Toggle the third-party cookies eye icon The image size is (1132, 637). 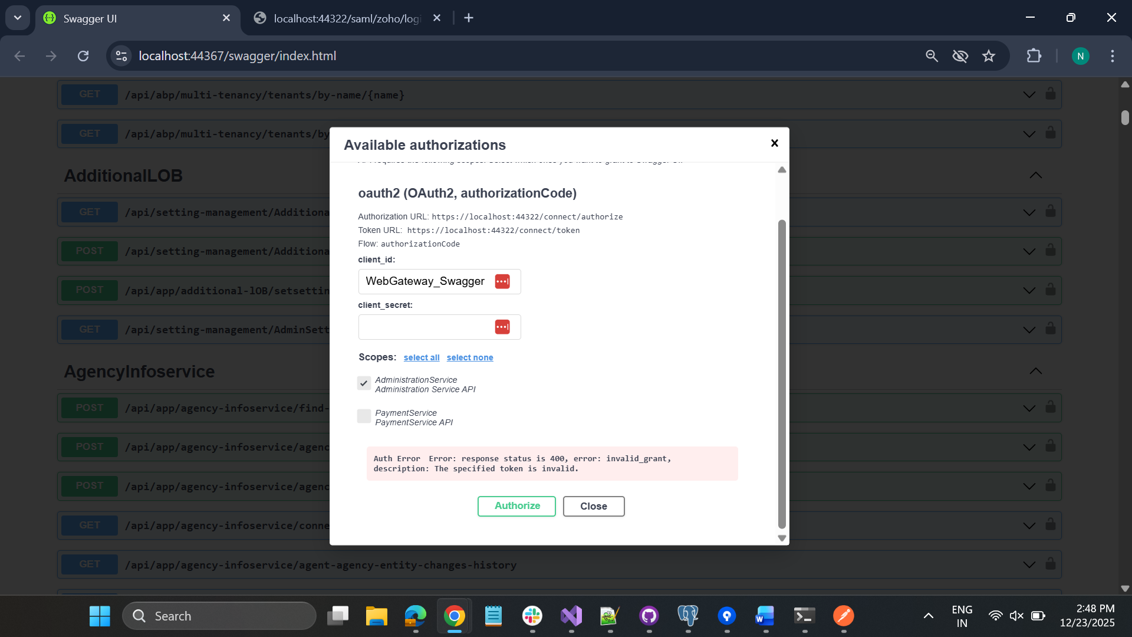click(x=960, y=56)
